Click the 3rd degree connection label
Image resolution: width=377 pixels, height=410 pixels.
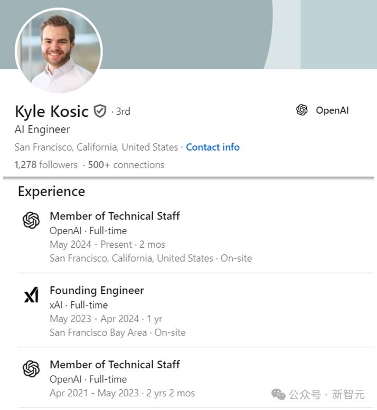point(122,111)
